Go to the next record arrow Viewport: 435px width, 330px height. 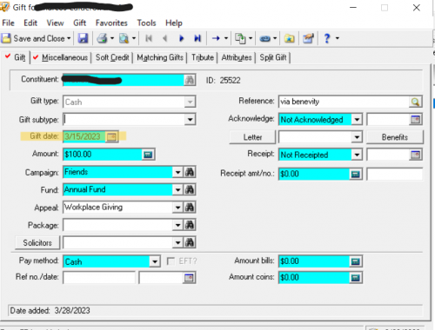[182, 38]
